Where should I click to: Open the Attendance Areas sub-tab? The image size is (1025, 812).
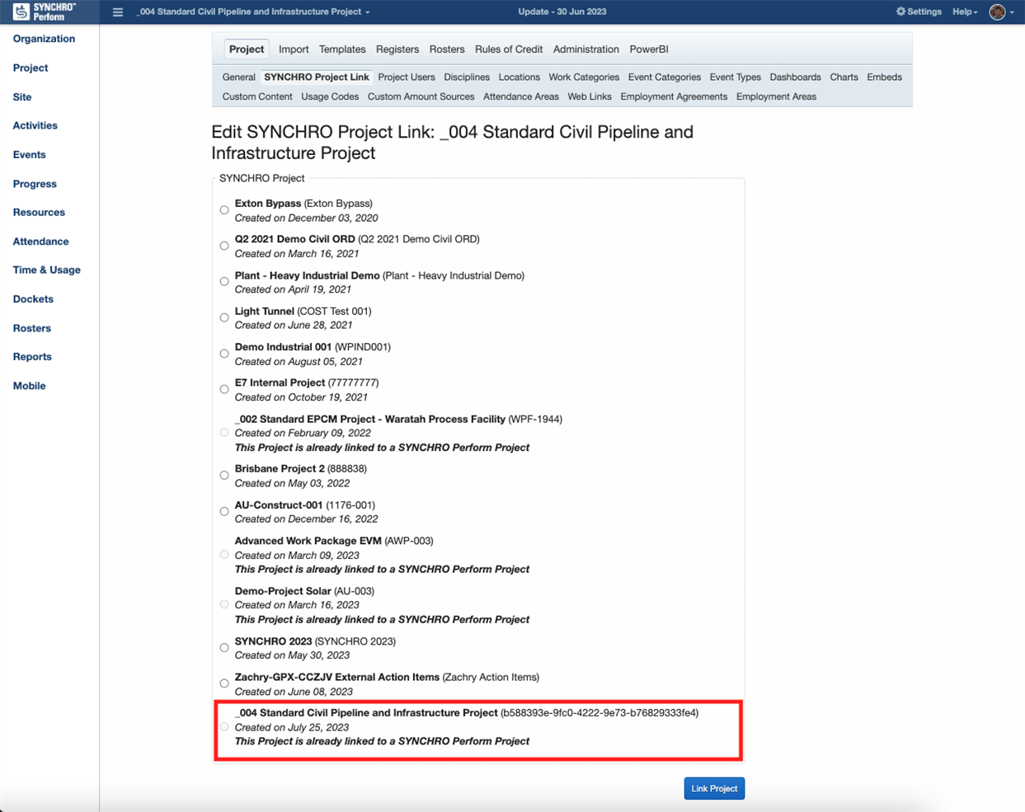(521, 97)
